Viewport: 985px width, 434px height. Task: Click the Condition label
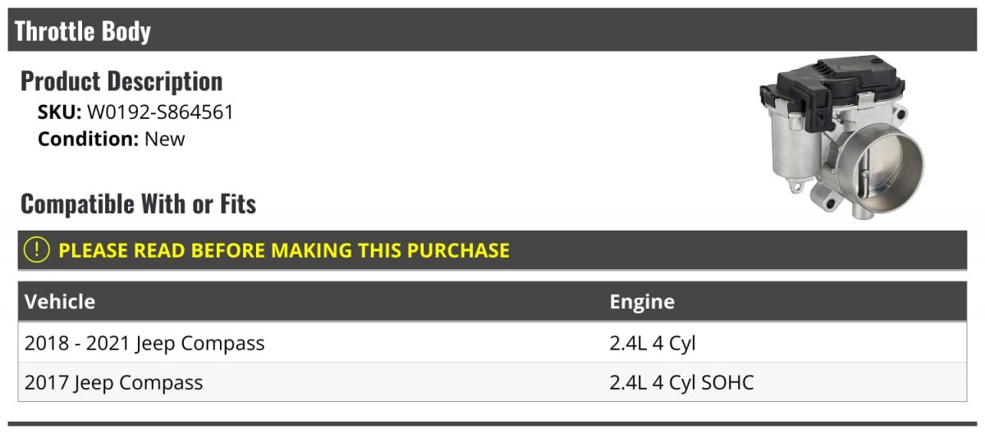tap(88, 139)
